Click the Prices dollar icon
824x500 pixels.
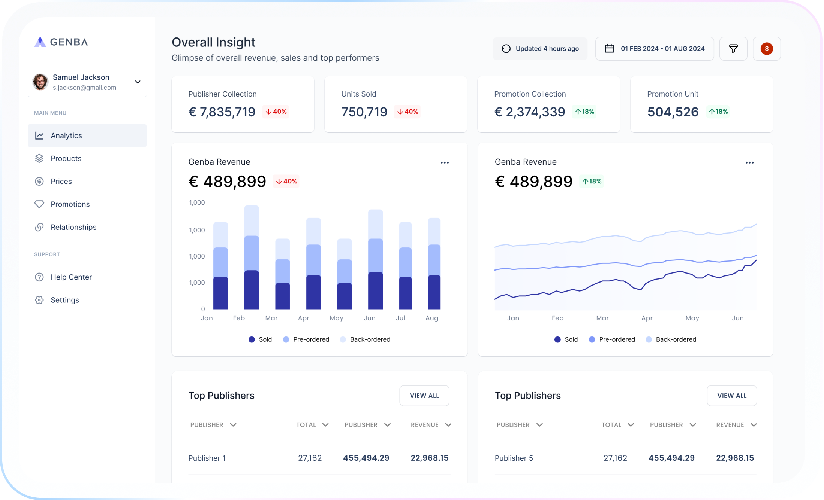(x=39, y=181)
